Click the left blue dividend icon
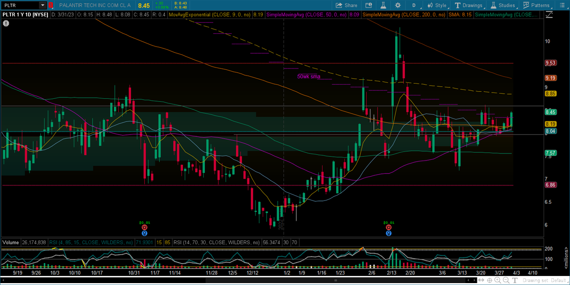 point(144,233)
